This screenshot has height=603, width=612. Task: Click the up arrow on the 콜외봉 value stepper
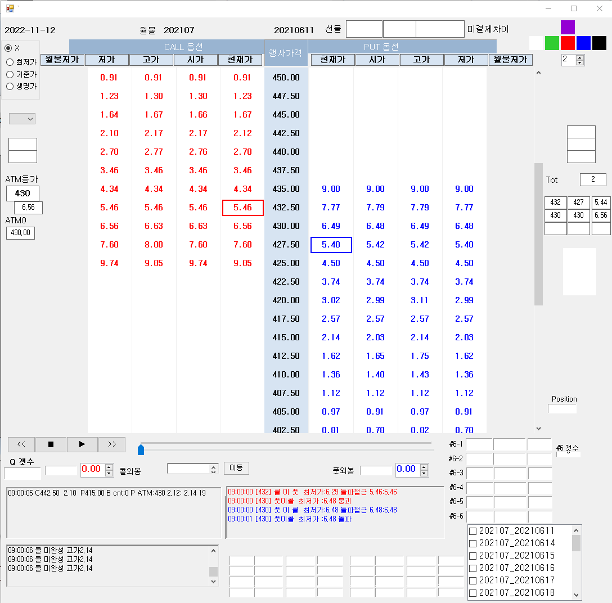108,466
